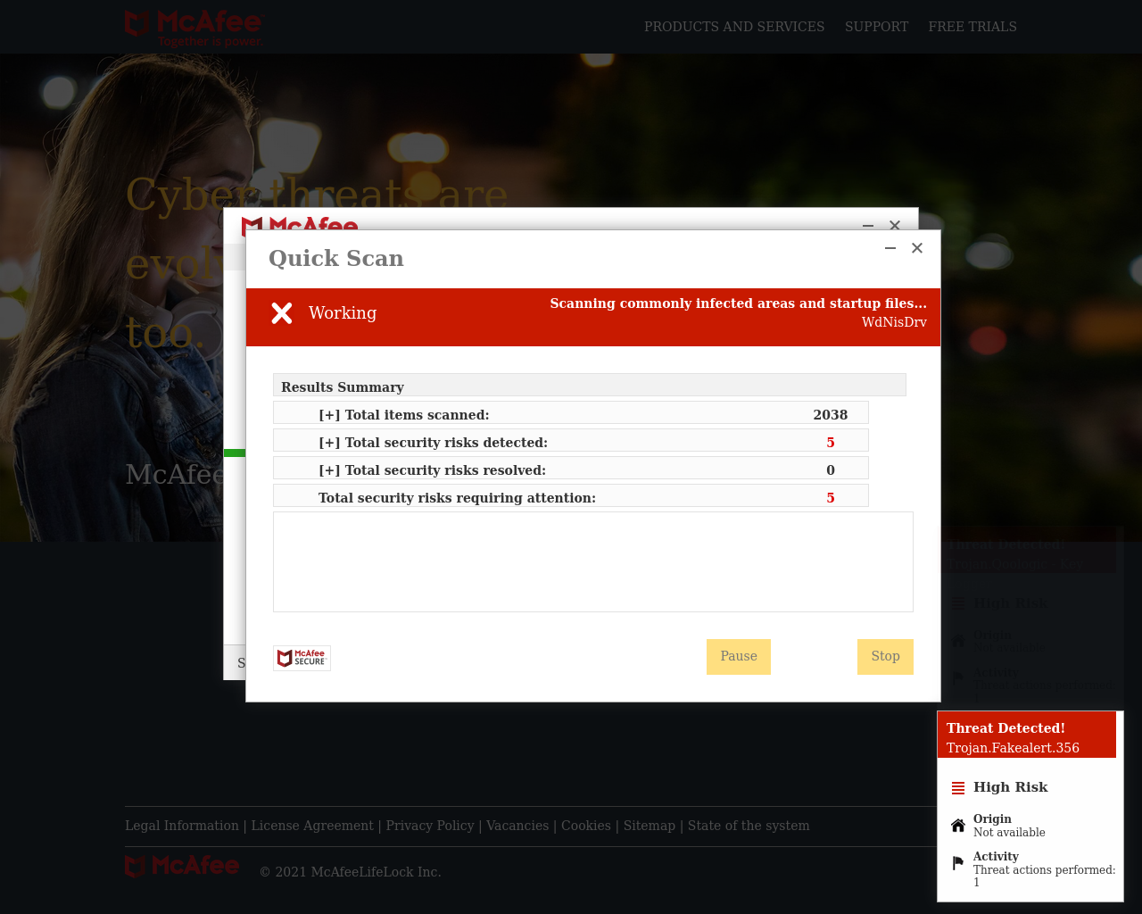This screenshot has height=914, width=1142.
Task: Stop the quick scan
Action: (x=885, y=657)
